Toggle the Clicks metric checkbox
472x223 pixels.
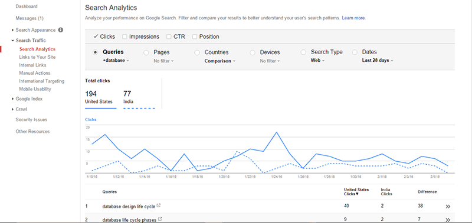(96, 36)
